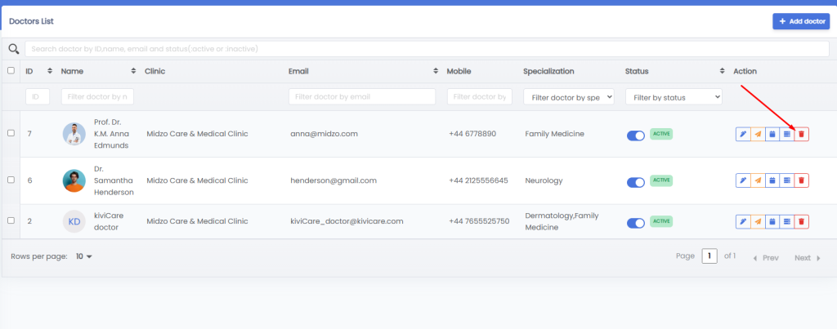Screen dimensions: 837x329
Task: Click the Specialization column header
Action: pyautogui.click(x=548, y=71)
